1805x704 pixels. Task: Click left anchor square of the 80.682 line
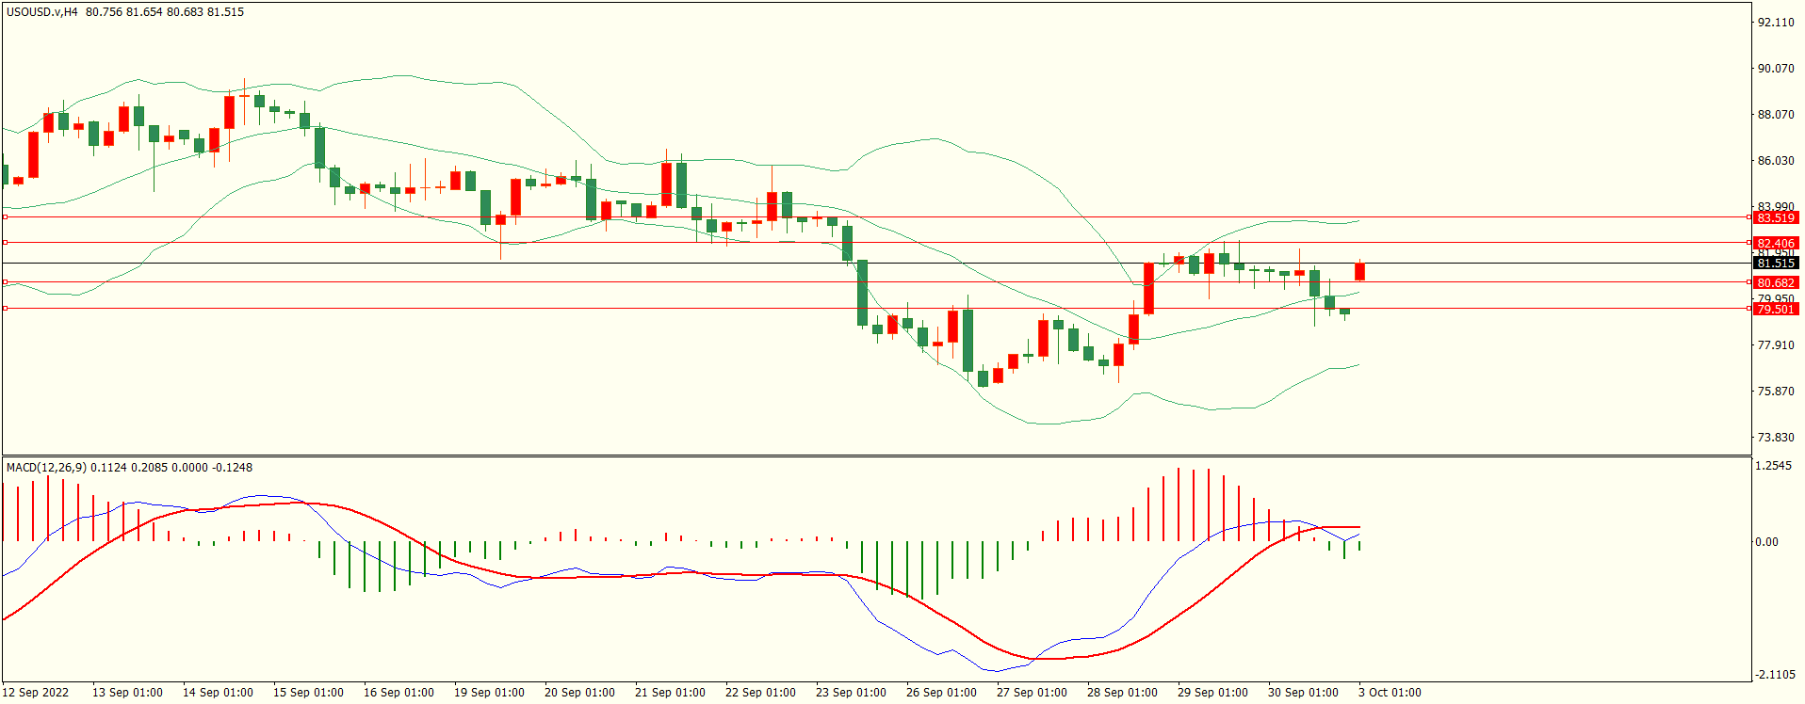[6, 282]
